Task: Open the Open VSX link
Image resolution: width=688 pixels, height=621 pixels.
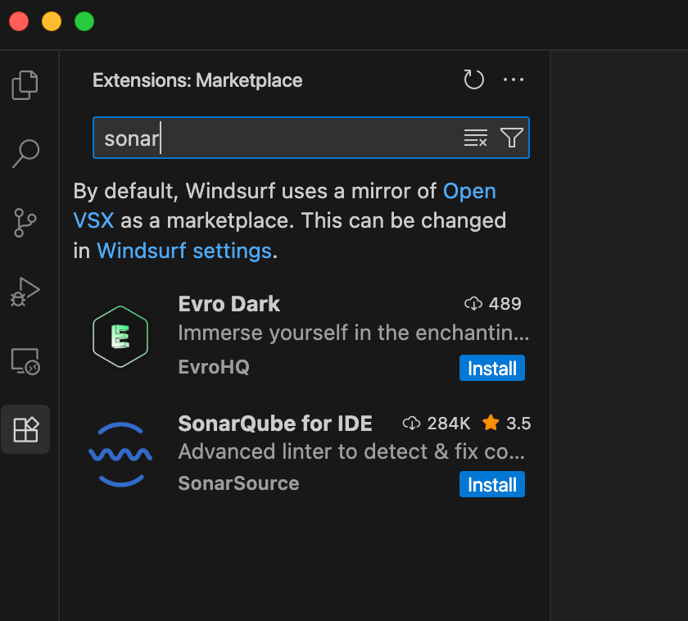Action: tap(469, 191)
